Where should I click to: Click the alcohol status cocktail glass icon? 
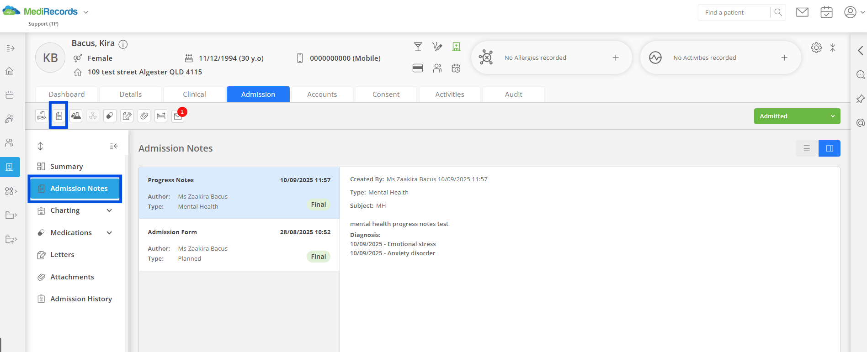[x=418, y=47]
